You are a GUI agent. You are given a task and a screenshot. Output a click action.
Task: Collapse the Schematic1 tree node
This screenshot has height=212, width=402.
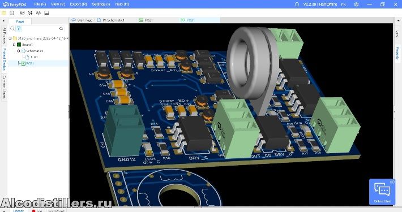pos(19,51)
